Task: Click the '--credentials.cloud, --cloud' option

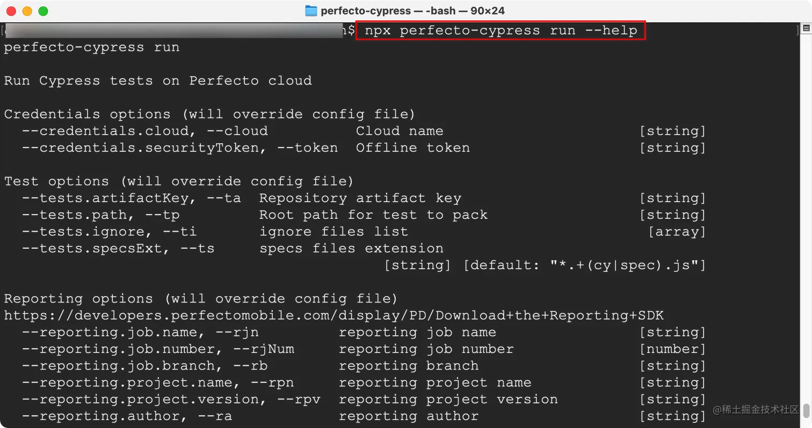Action: 145,131
